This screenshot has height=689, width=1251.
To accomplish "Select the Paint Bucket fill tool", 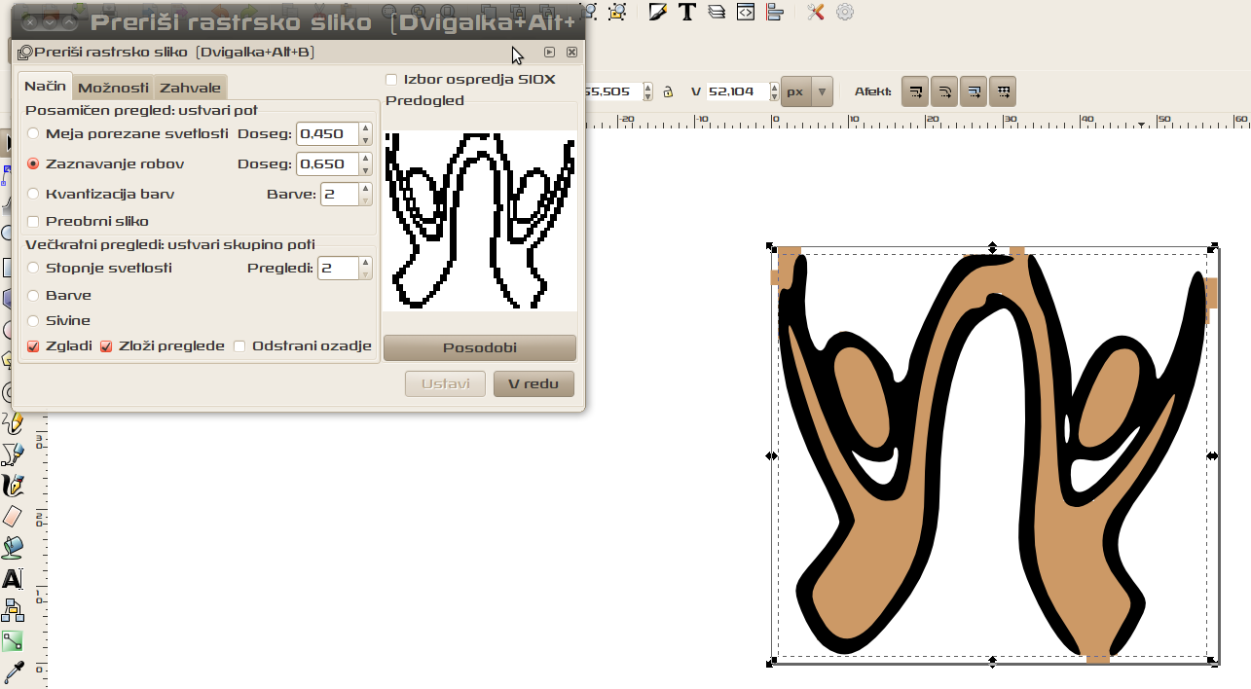I will pyautogui.click(x=13, y=548).
